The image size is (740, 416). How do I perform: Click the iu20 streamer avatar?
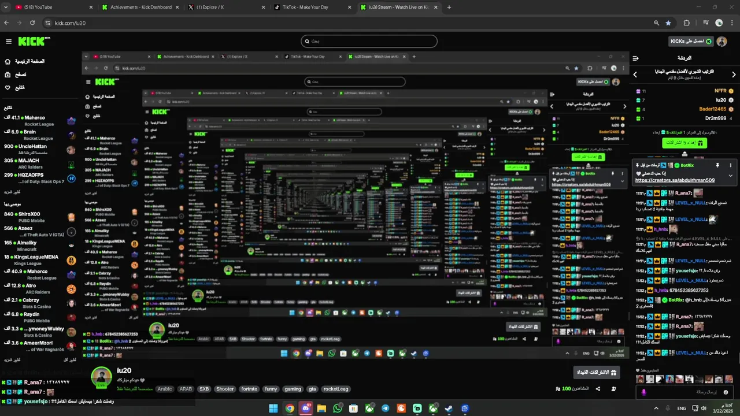(102, 376)
